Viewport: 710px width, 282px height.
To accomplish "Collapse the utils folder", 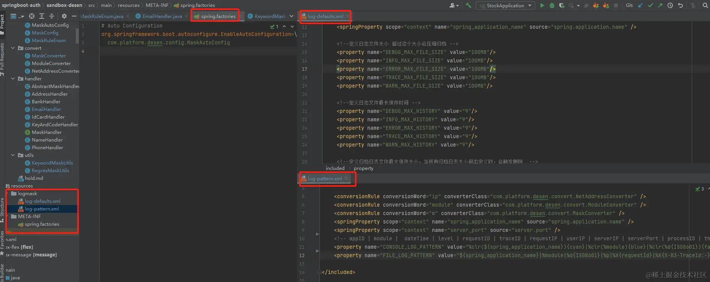I will [13, 155].
